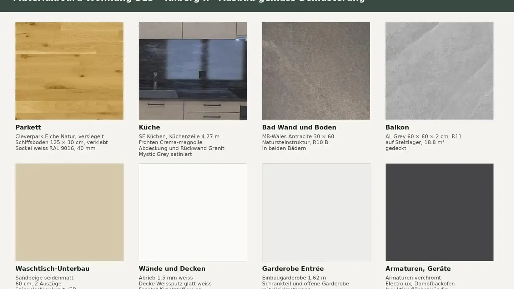Screen dimensions: 514x289
Task: Click 'Armaturen verchromt' text
Action: coord(413,278)
